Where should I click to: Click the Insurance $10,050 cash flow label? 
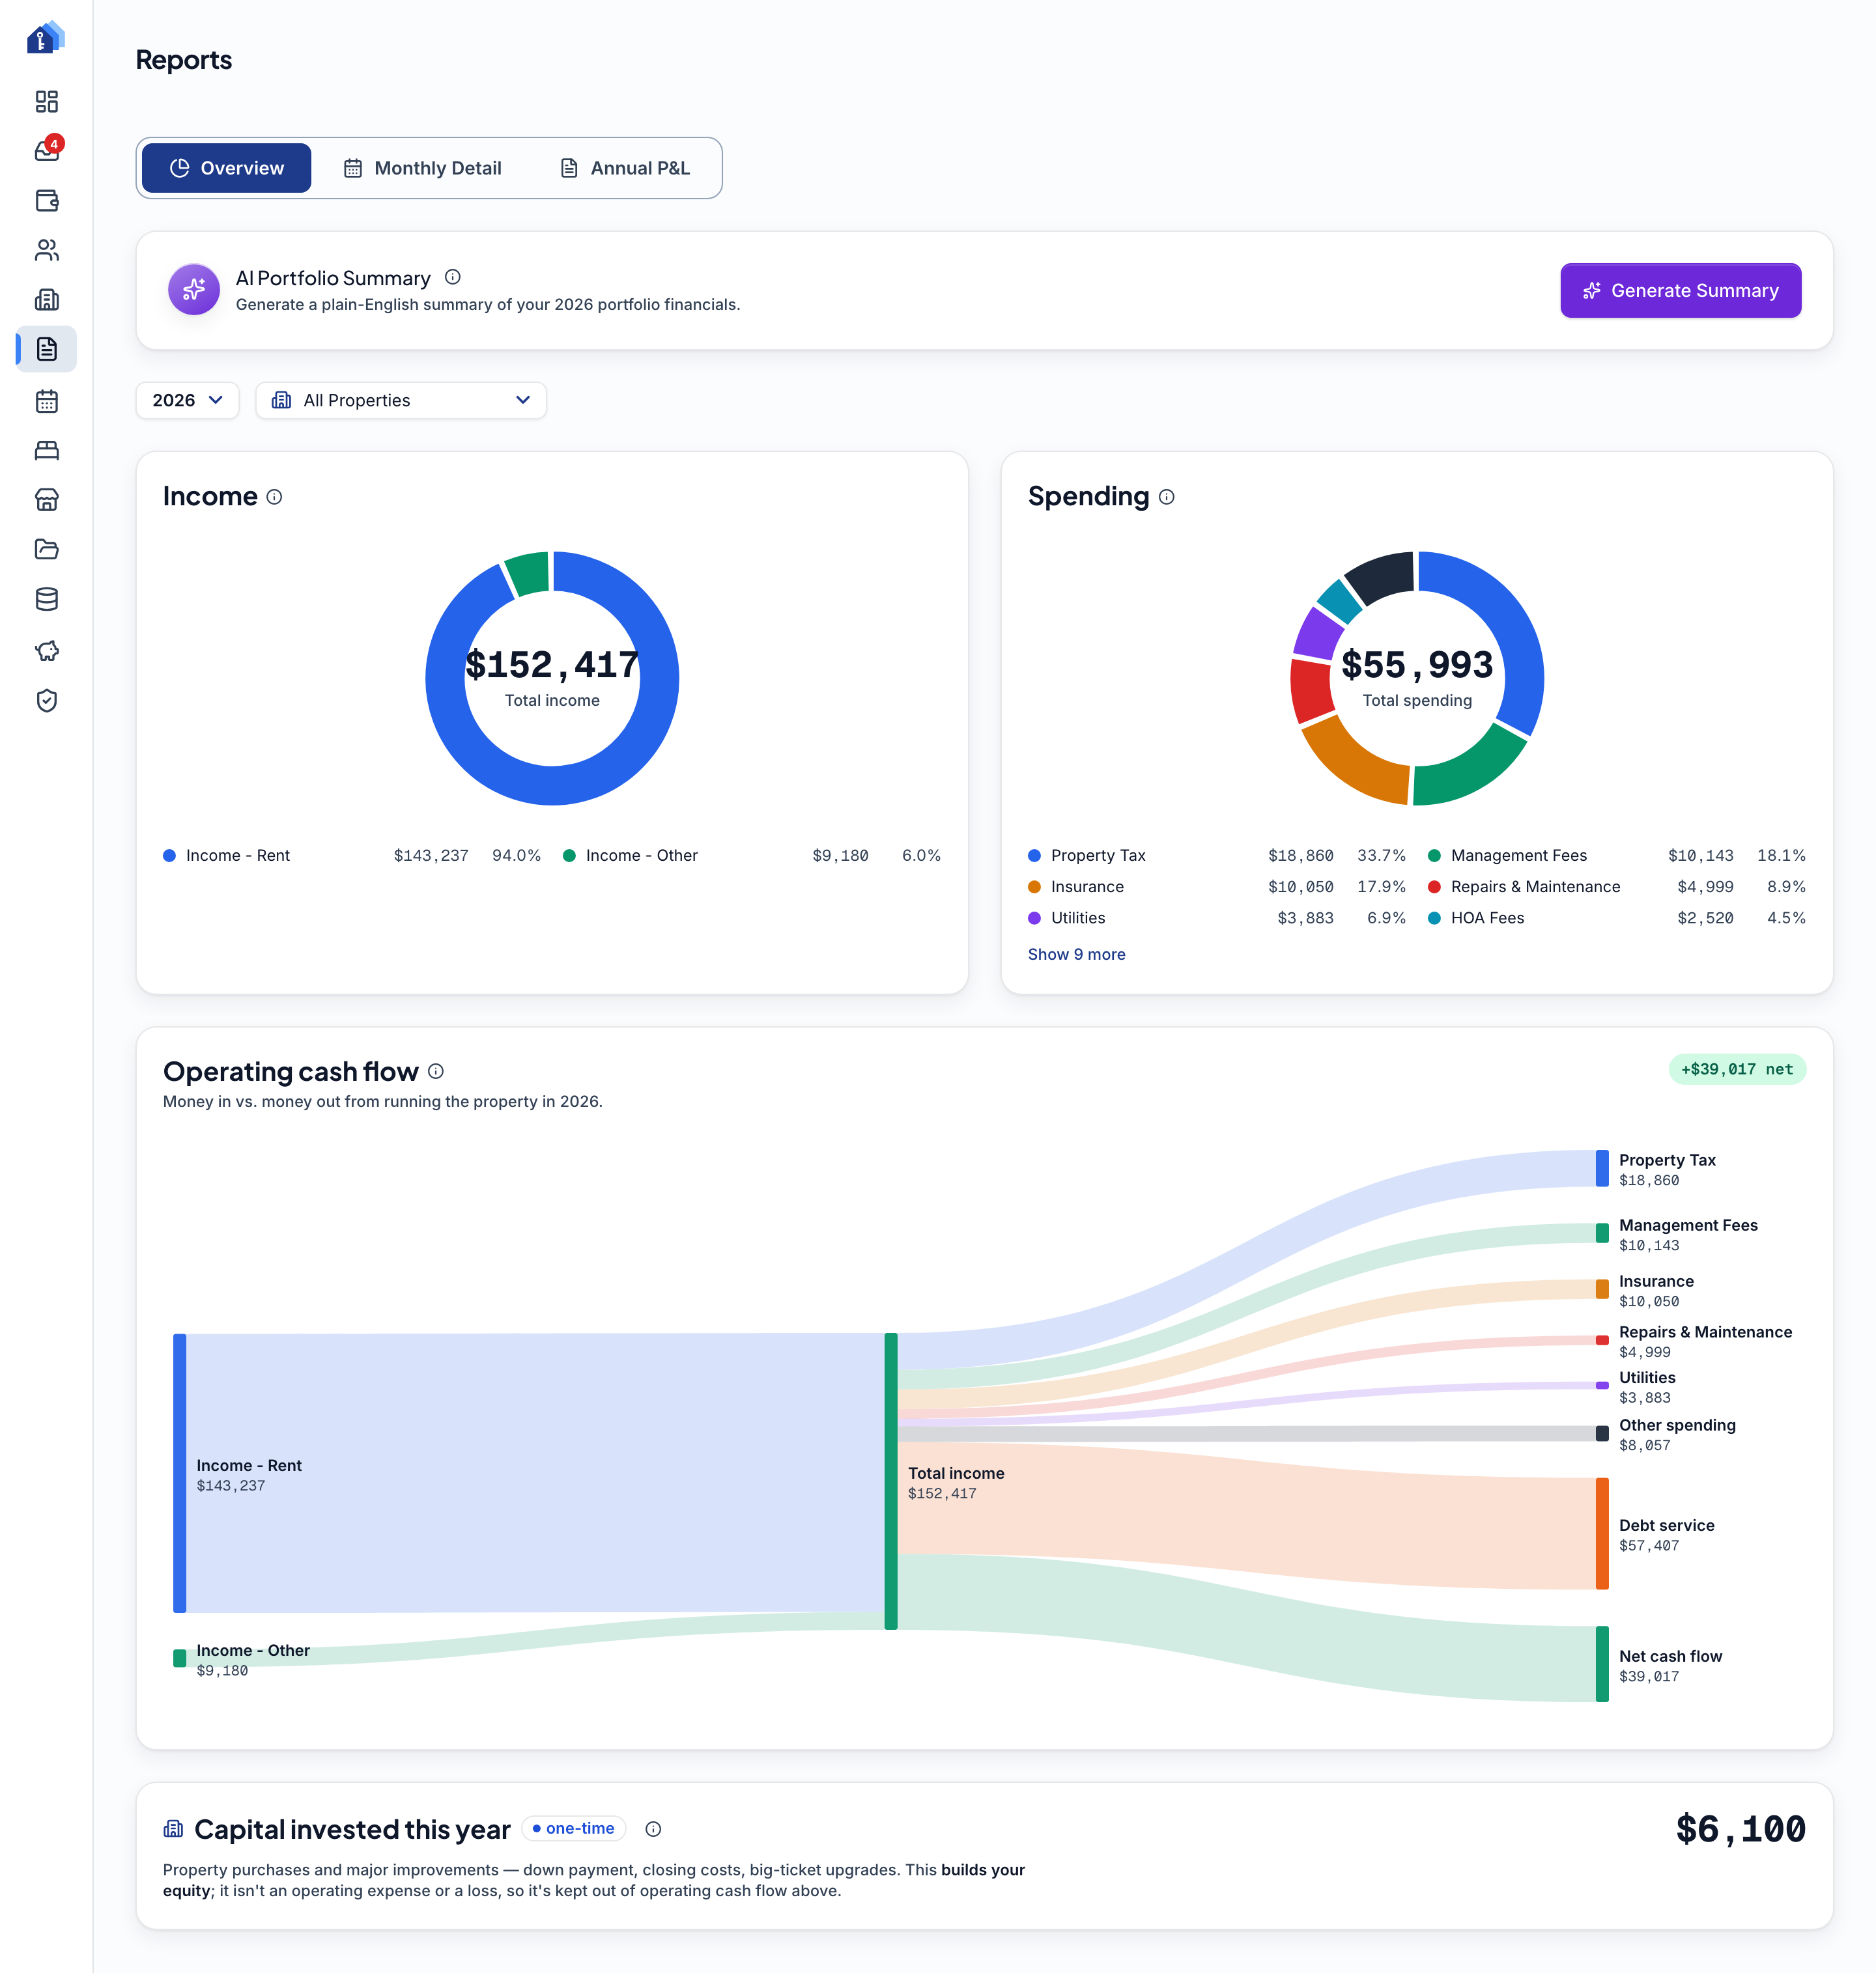[1656, 1291]
